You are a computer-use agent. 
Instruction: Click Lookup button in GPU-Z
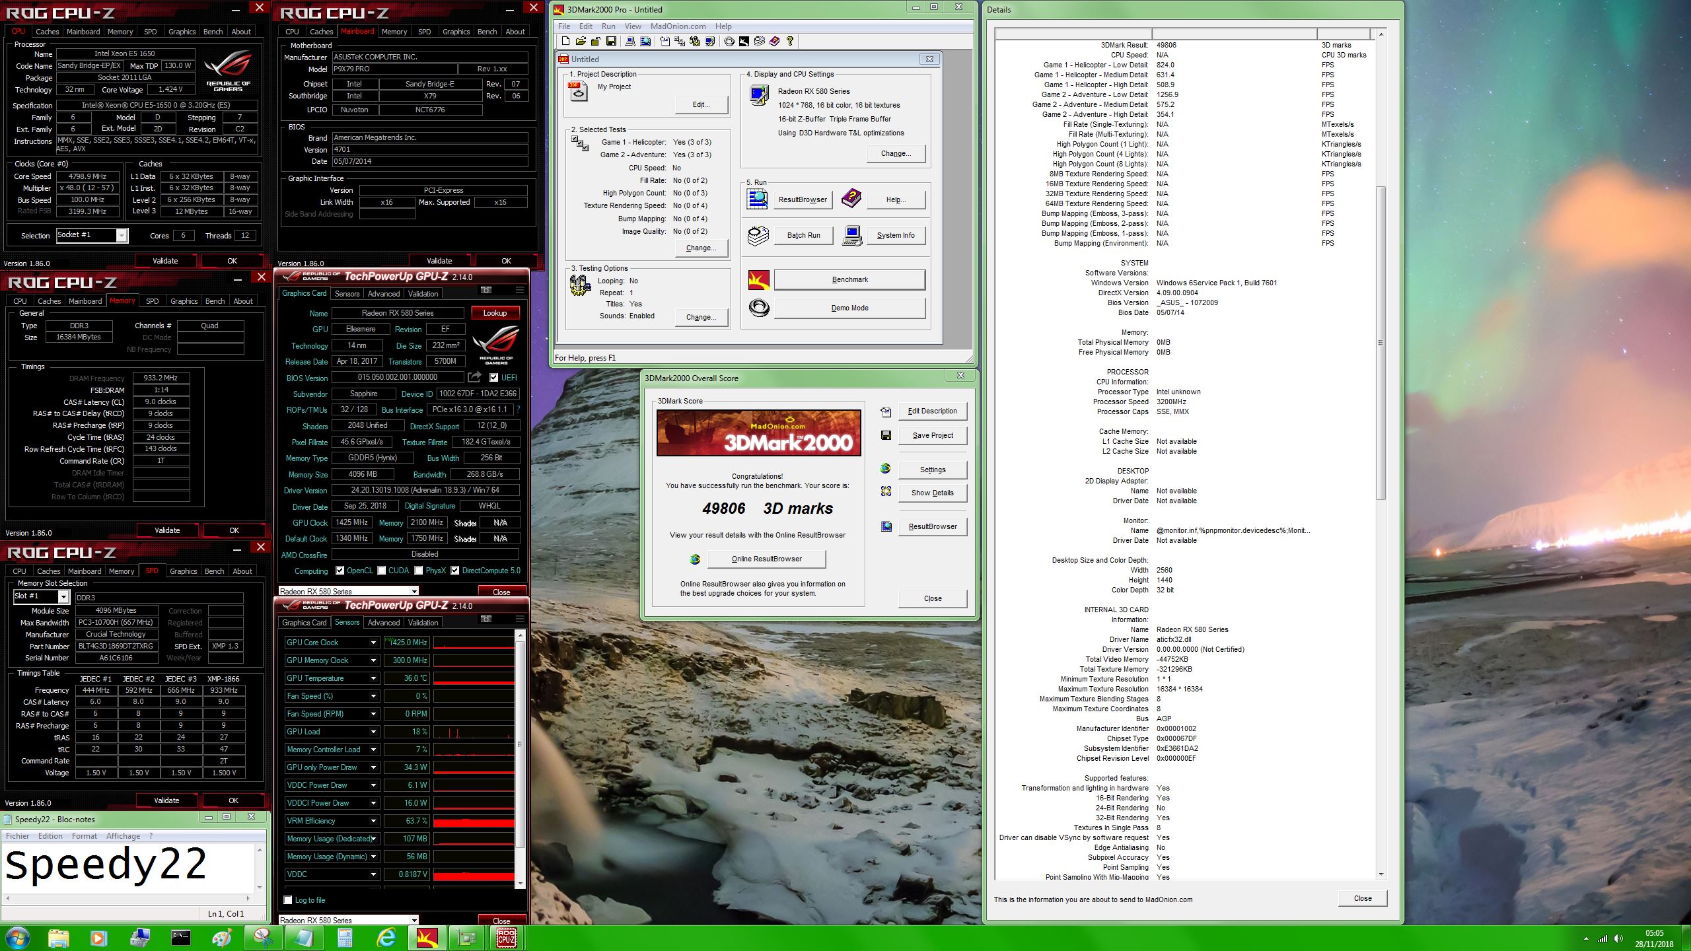coord(495,313)
